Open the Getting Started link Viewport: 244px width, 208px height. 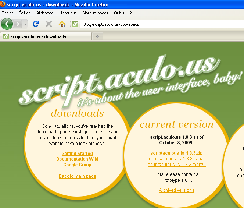pyautogui.click(x=77, y=154)
